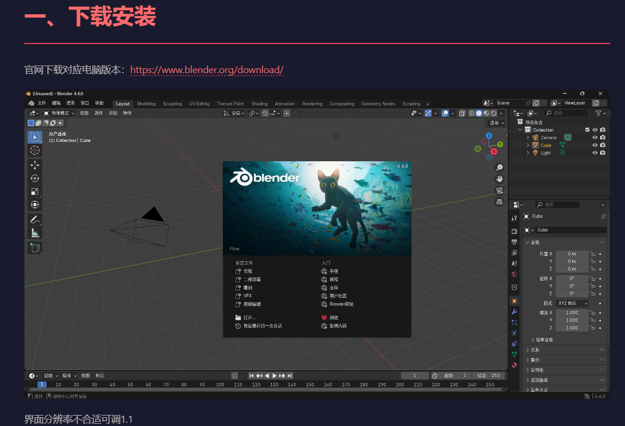Click the viewport pan hand icon
This screenshot has width=625, height=426.
pos(500,179)
